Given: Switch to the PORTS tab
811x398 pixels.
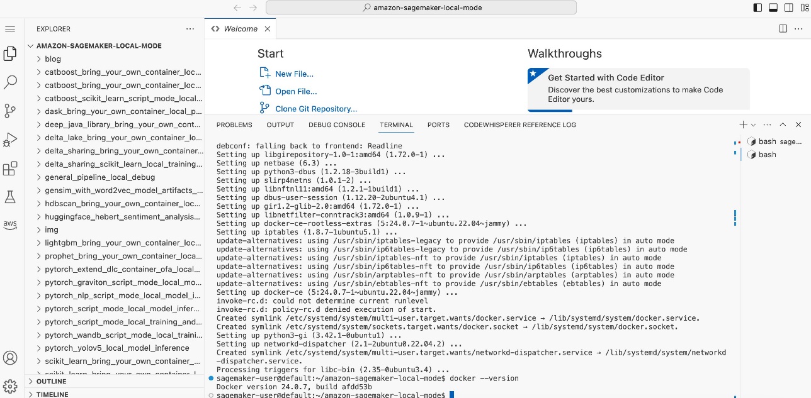Looking at the screenshot, I should 438,124.
